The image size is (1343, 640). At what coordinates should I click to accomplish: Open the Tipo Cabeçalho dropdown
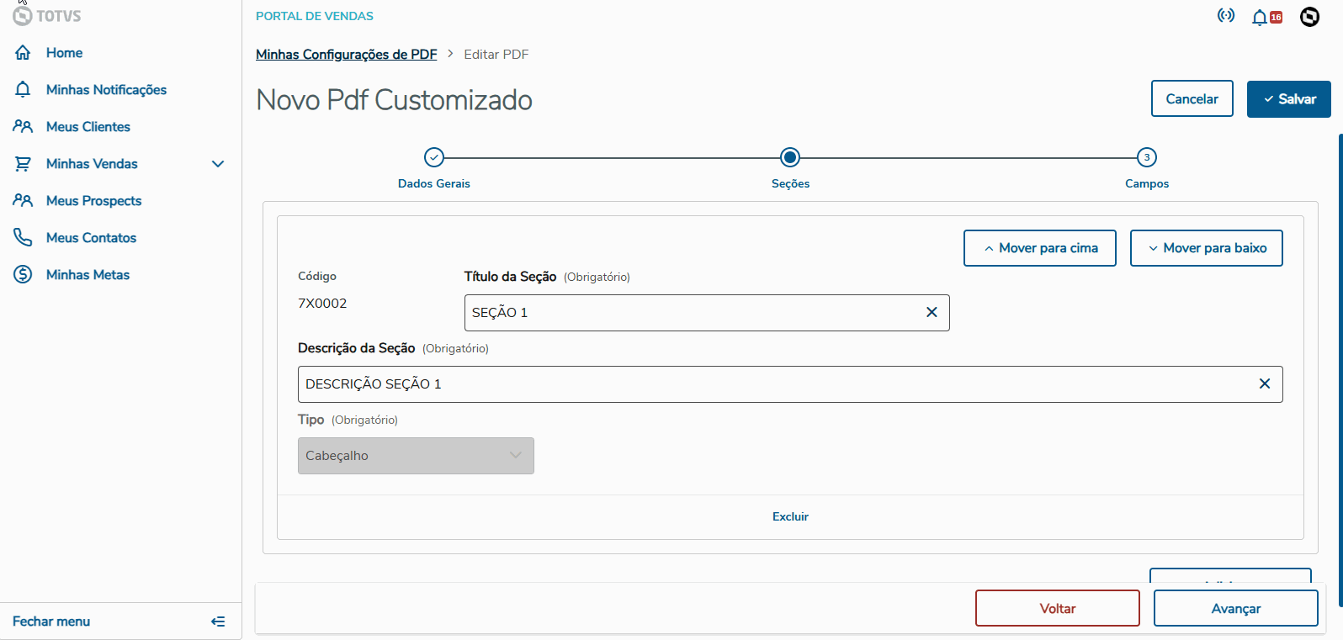(416, 456)
